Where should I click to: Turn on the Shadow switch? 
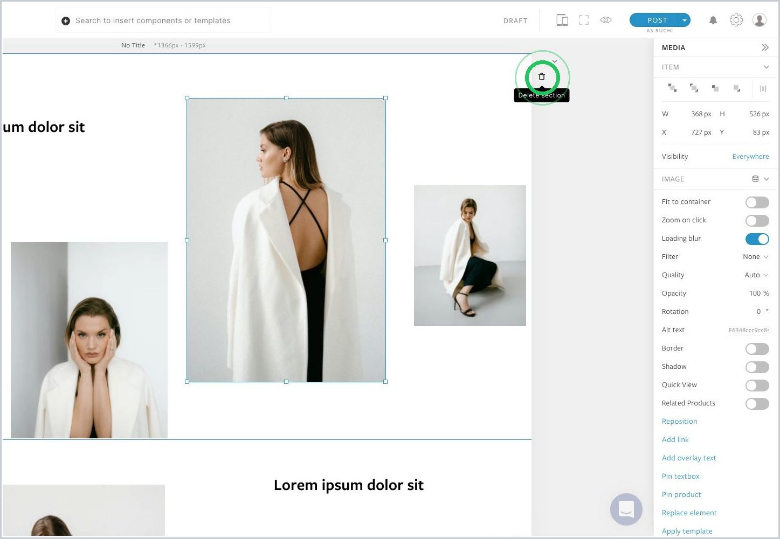point(757,367)
